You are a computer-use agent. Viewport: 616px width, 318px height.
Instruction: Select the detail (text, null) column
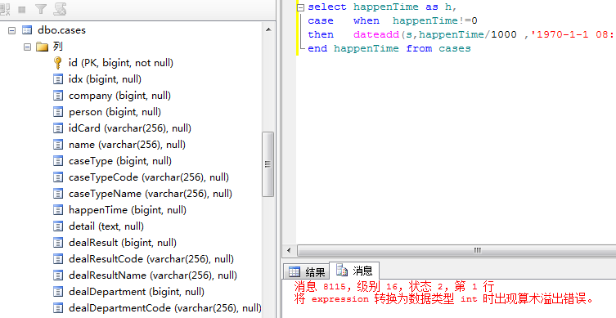[106, 226]
